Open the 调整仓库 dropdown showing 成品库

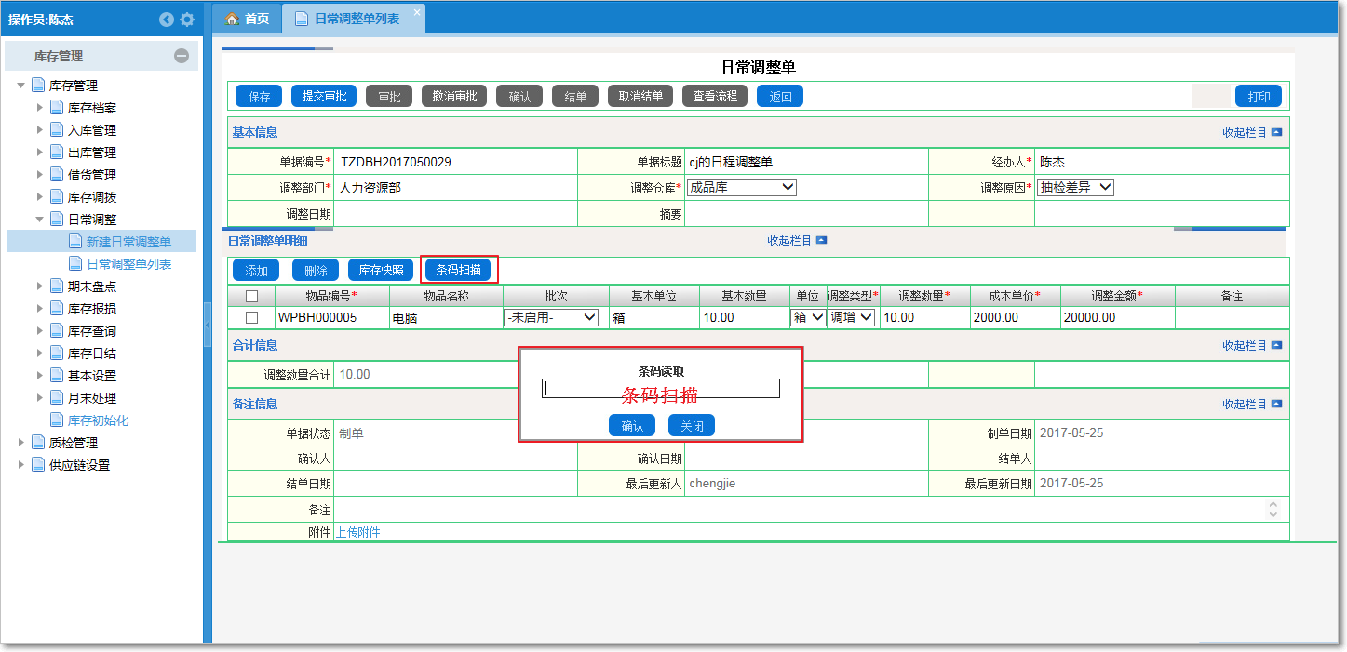741,187
